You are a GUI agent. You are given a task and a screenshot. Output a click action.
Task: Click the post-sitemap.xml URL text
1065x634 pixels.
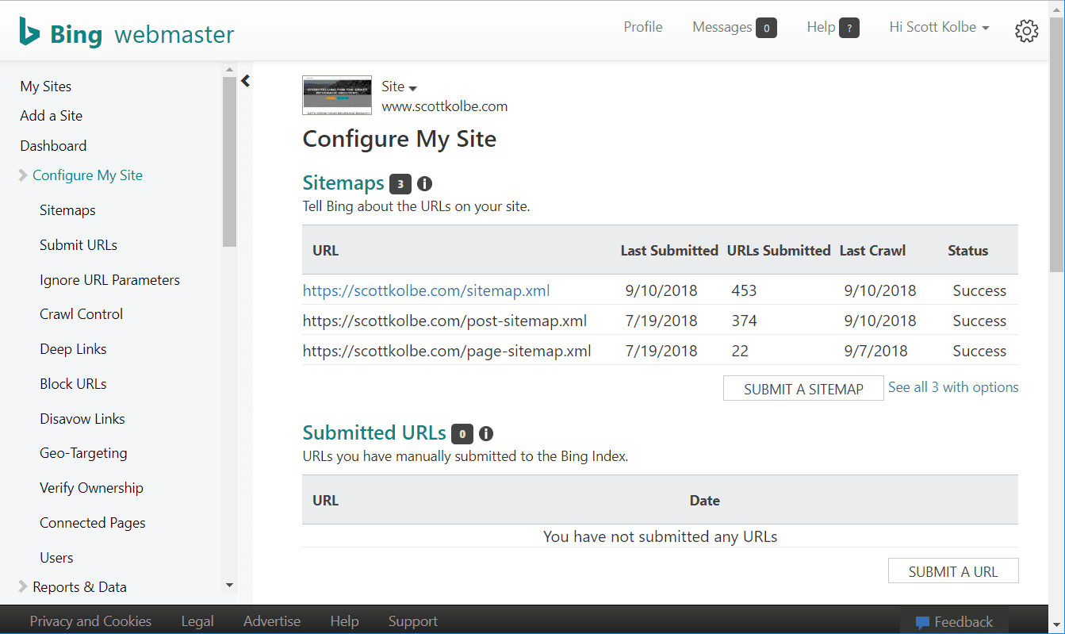pyautogui.click(x=445, y=321)
